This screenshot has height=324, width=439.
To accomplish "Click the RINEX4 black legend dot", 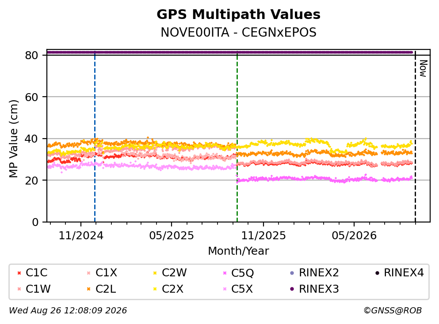I will (377, 273).
